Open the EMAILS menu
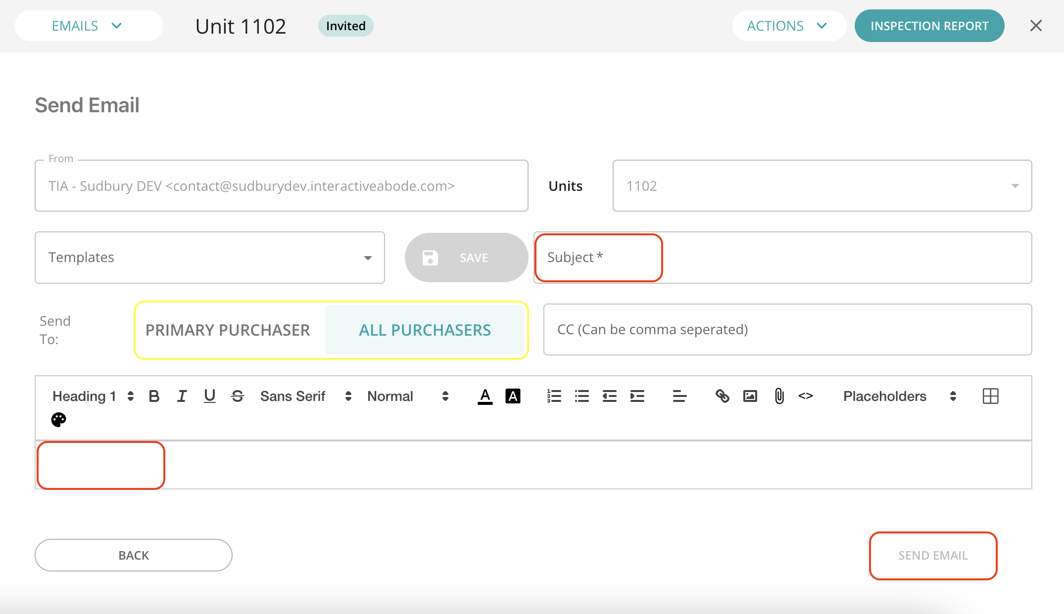Screen dimensions: 1064x614 (x=89, y=26)
